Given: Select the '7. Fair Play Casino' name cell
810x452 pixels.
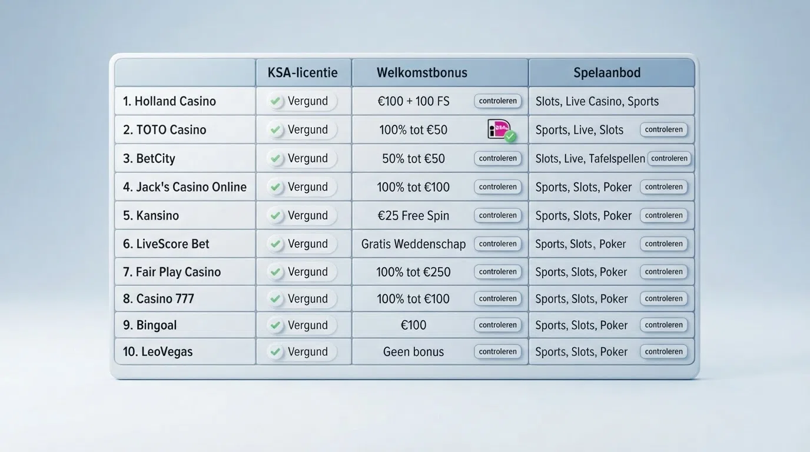Looking at the screenshot, I should 185,272.
